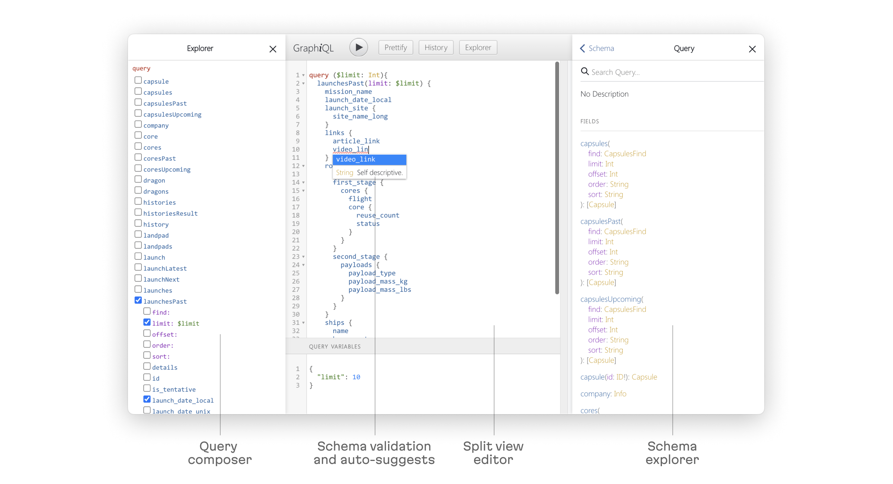Fold line 2 launchesPast block
Screen dimensions: 893x484
304,84
